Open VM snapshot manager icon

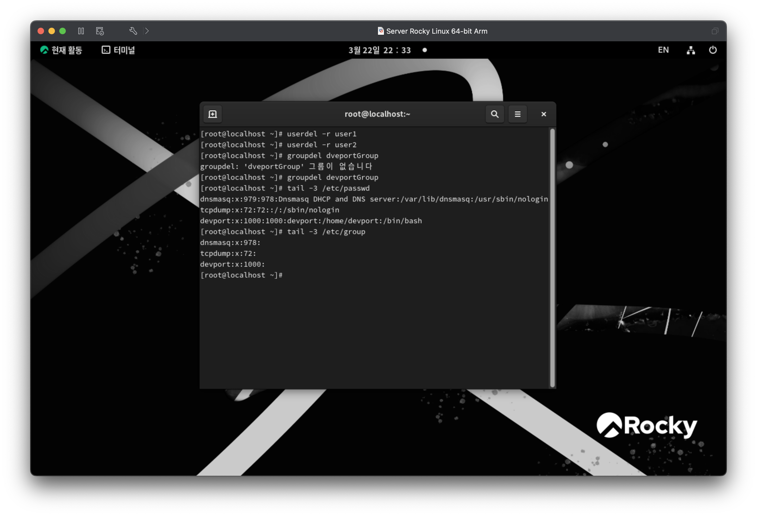pos(100,31)
